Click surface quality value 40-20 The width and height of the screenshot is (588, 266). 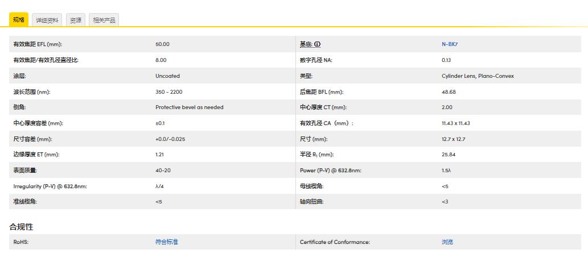point(163,171)
